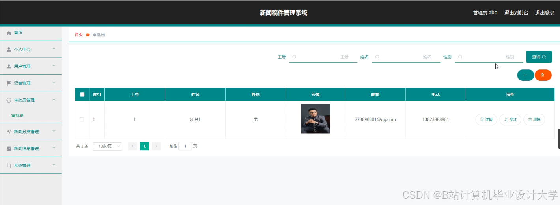Click the crop icon beside 系统管理
The image size is (560, 205).
click(9, 166)
